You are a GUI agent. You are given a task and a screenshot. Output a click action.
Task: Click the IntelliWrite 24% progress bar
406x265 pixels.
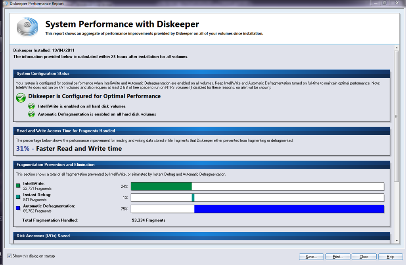257,186
